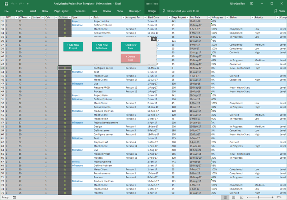Viewport: 287px width, 200px height.
Task: Click the Add New Milestone button
Action: (102, 46)
